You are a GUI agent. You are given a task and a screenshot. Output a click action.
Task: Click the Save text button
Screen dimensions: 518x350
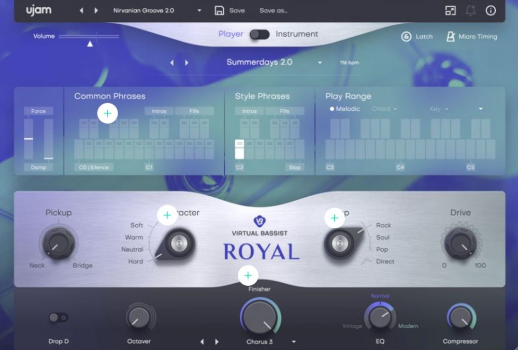(x=237, y=10)
